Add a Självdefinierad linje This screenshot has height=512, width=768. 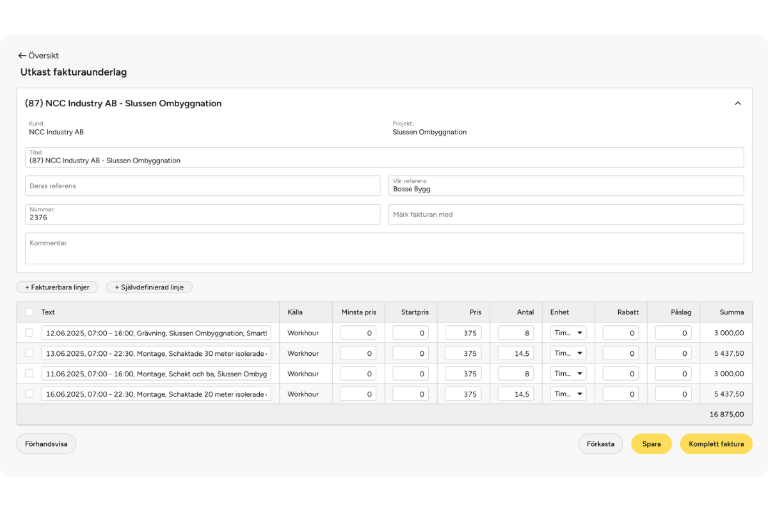coord(149,287)
